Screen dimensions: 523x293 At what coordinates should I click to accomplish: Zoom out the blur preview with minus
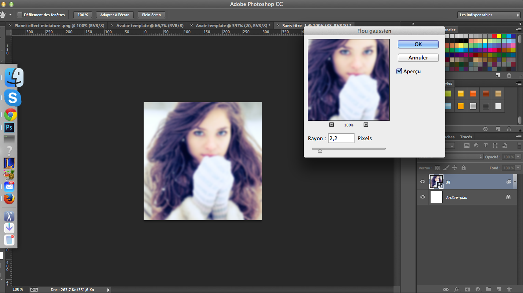click(331, 125)
